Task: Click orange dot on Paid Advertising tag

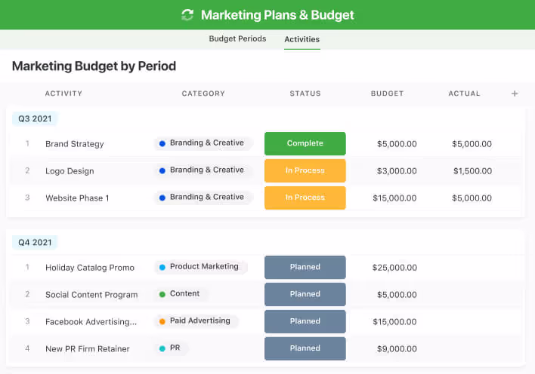Action: tap(162, 321)
